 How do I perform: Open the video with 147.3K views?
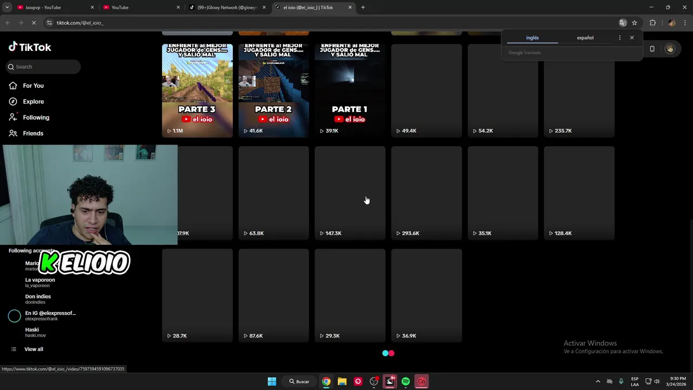click(x=350, y=193)
